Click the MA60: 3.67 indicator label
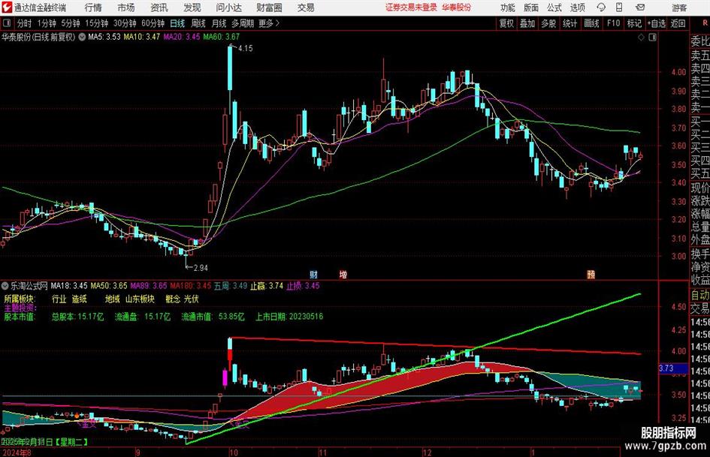 tap(222, 37)
